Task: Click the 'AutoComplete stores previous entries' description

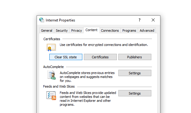Action: [x=87, y=77]
